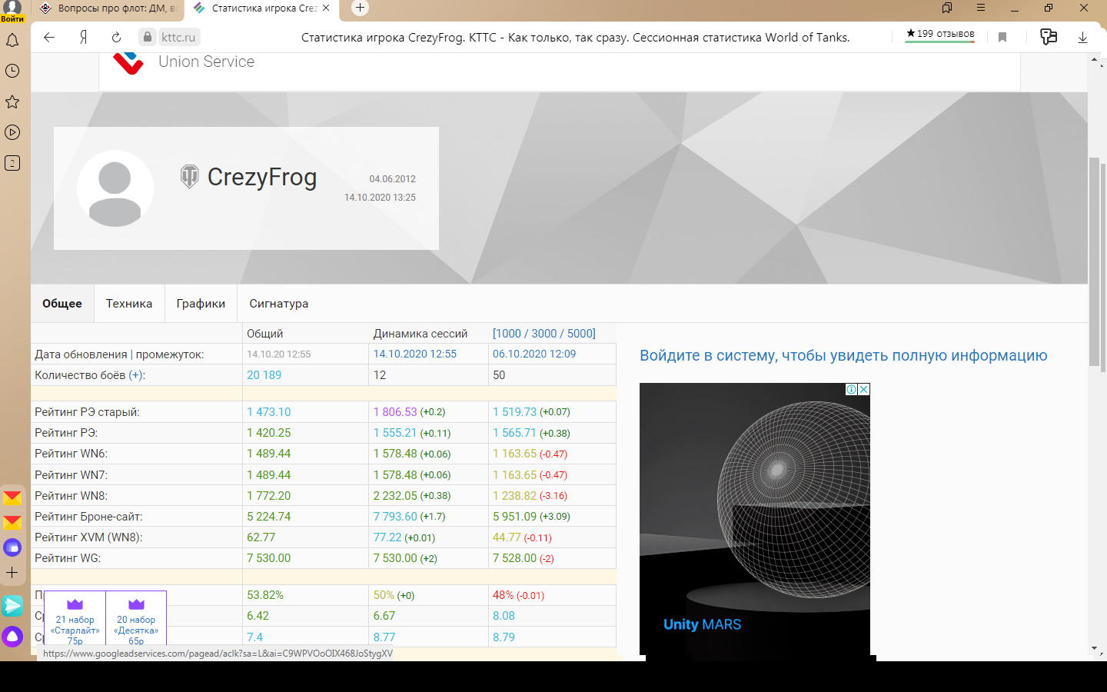The height and width of the screenshot is (692, 1107).
Task: Click the 199 отзывов reviews badge
Action: tap(940, 35)
